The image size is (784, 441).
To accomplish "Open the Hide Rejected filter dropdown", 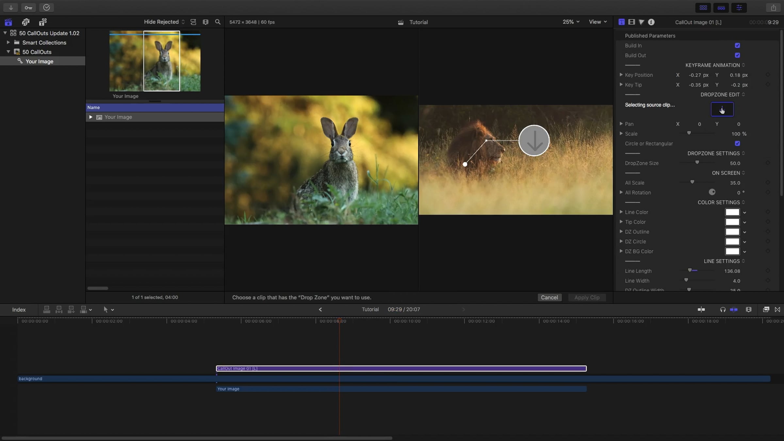I will (x=164, y=22).
